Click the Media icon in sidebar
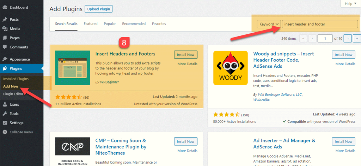The width and height of the screenshot is (361, 166). point(5,29)
